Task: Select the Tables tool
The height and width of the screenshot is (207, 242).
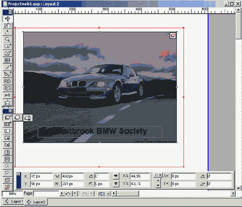Action: (7, 60)
